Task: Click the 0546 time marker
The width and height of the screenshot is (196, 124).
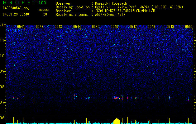Action: 114,27
